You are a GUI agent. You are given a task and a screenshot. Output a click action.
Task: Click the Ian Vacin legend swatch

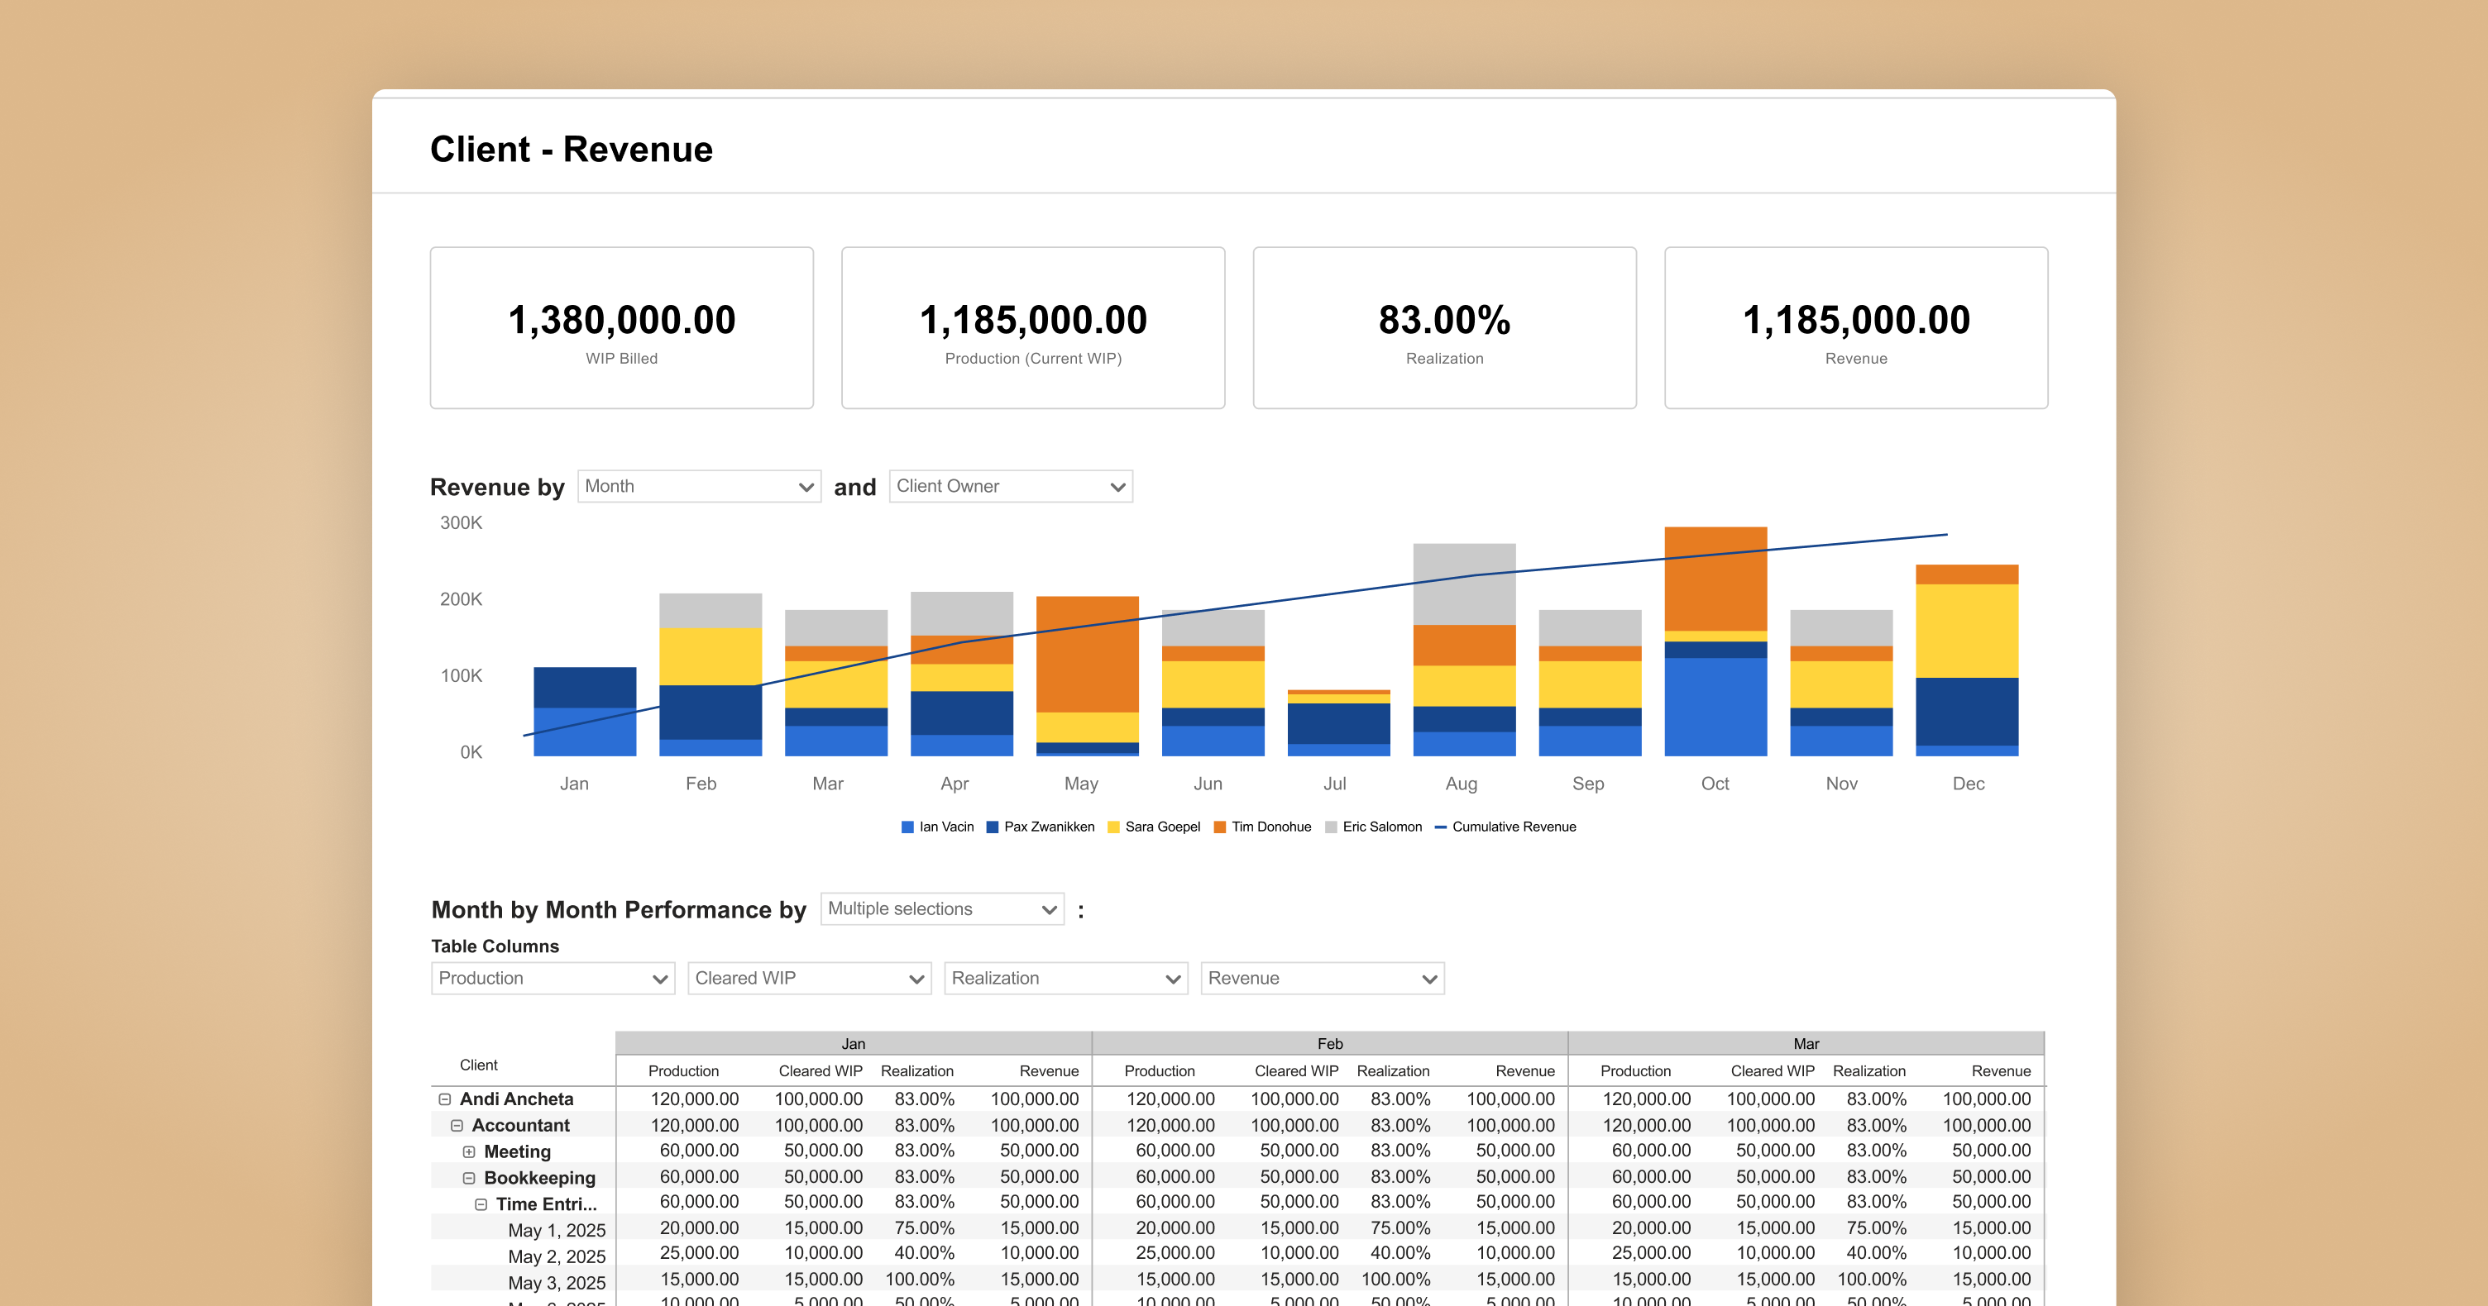[907, 827]
